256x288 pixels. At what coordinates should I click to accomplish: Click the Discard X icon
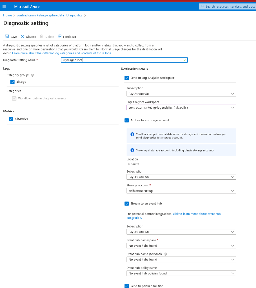pyautogui.click(x=22, y=37)
